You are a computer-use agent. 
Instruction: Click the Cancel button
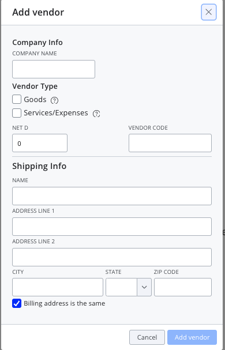[147, 337]
